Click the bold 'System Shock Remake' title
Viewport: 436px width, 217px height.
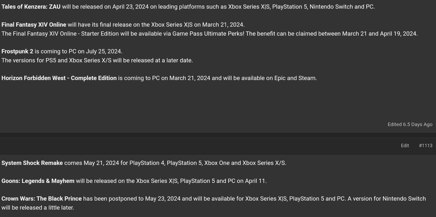tap(32, 163)
